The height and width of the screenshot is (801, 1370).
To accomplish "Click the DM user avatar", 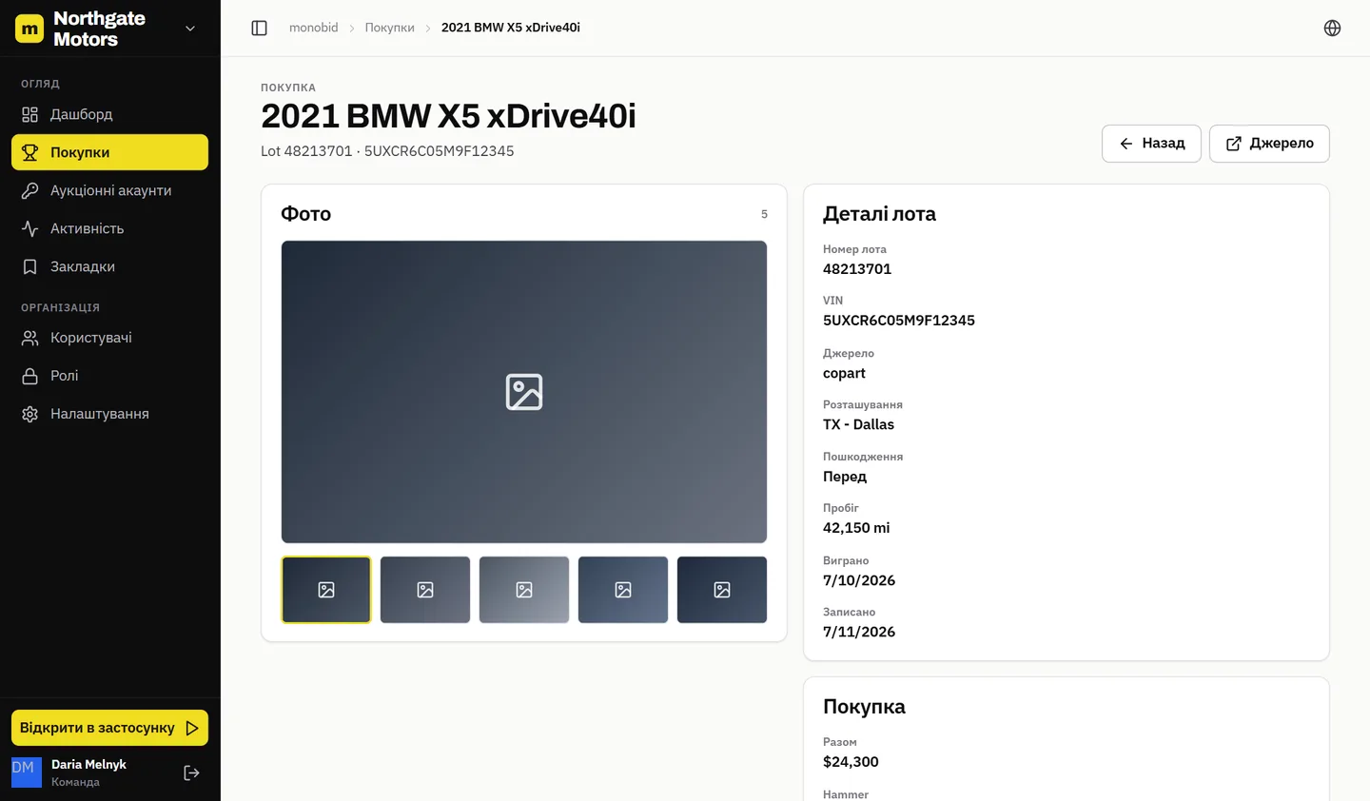I will (x=27, y=772).
